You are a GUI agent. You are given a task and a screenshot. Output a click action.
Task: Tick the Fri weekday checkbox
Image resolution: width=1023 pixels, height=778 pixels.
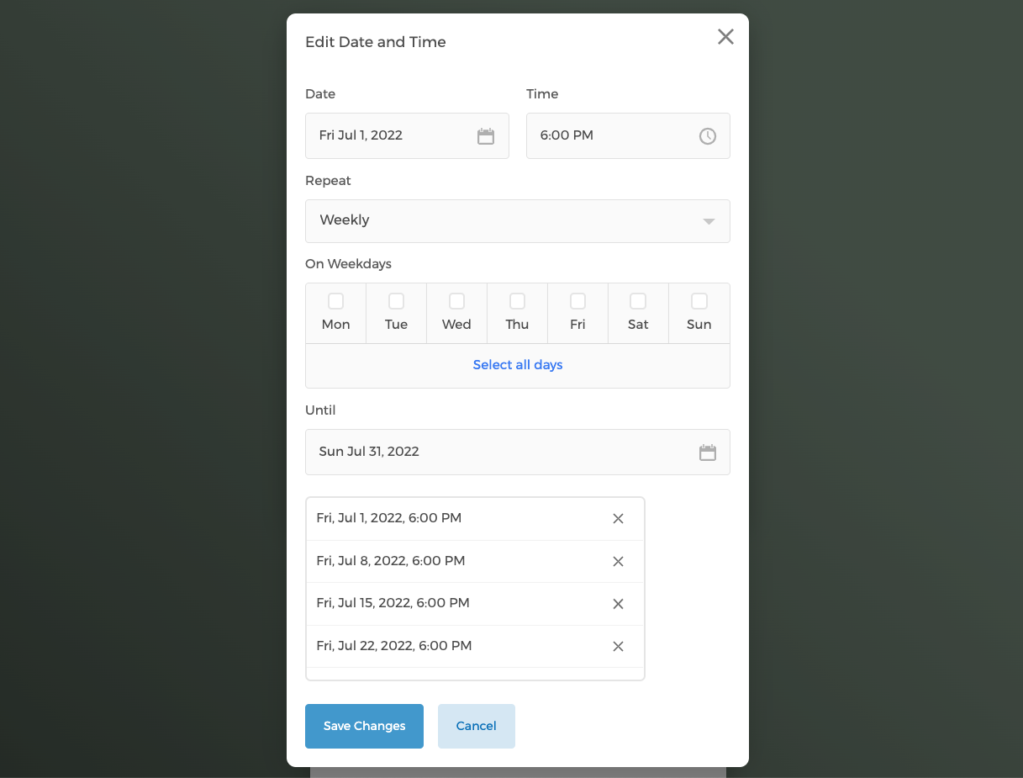(x=577, y=301)
